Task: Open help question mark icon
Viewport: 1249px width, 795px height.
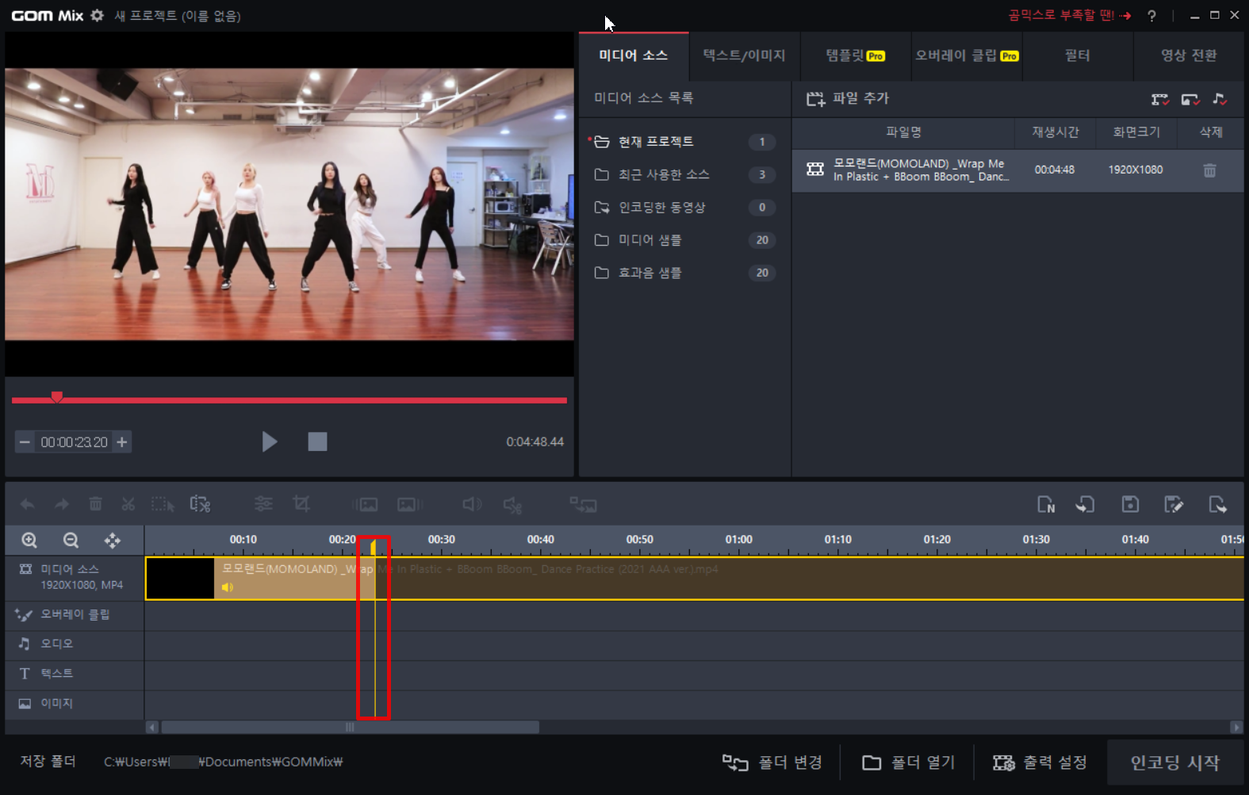Action: tap(1151, 15)
